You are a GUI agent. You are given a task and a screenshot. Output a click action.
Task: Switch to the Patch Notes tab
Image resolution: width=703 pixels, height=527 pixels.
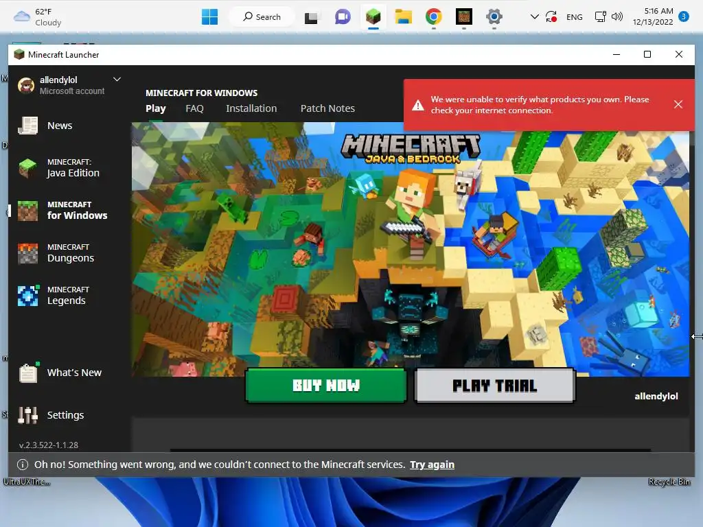[x=327, y=108]
